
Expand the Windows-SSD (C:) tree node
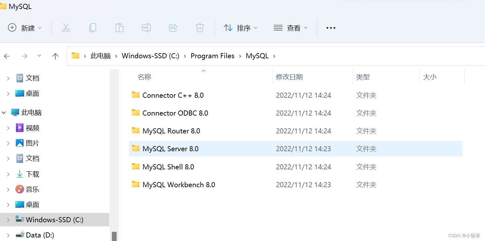(x=8, y=220)
